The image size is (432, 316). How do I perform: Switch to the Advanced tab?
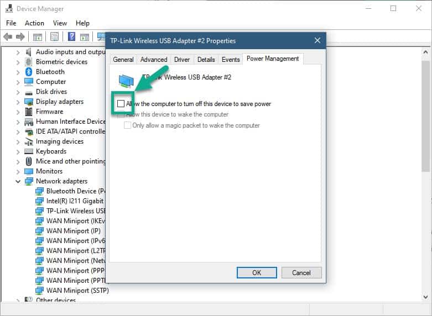(154, 60)
